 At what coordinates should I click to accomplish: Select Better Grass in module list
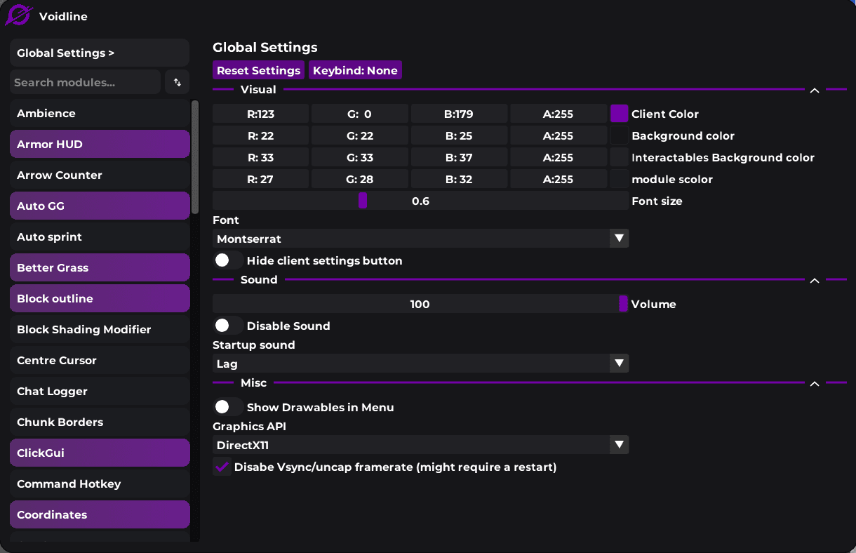(x=100, y=267)
